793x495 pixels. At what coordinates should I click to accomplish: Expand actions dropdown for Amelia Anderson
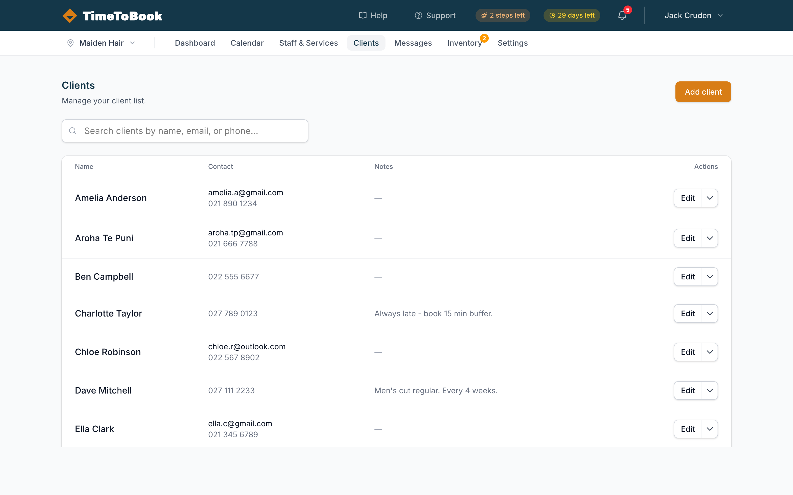point(710,198)
